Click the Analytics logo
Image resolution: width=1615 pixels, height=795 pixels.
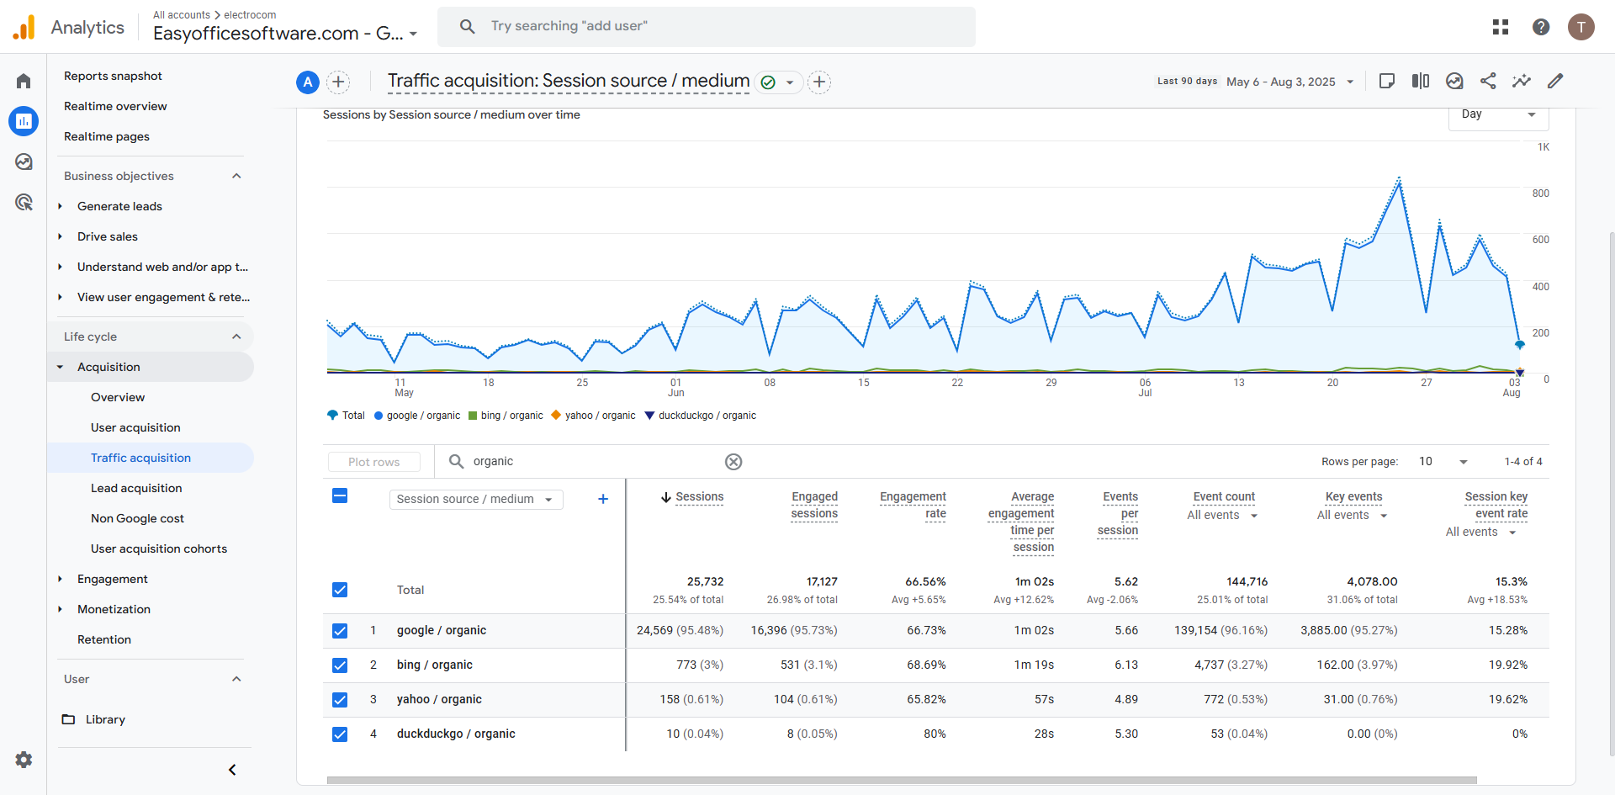pos(24,27)
